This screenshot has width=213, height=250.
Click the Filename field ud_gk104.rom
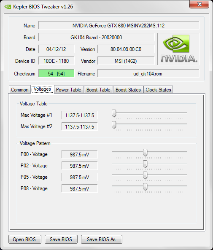(148, 73)
